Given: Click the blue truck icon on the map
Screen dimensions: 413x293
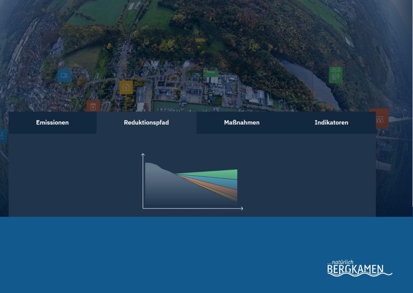Looking at the screenshot, I should tap(64, 75).
